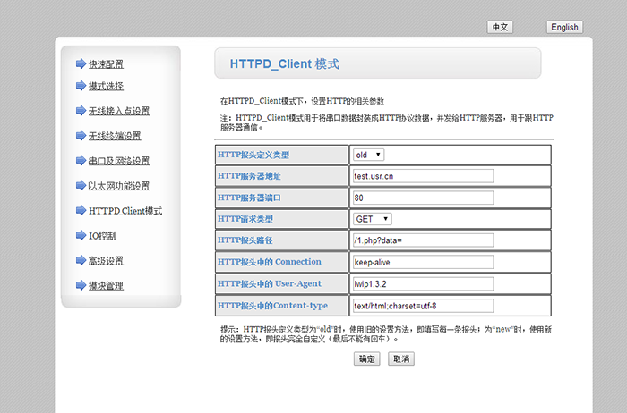627x413 pixels.
Task: Go to the 高级设置 sidebar link
Action: tap(106, 261)
